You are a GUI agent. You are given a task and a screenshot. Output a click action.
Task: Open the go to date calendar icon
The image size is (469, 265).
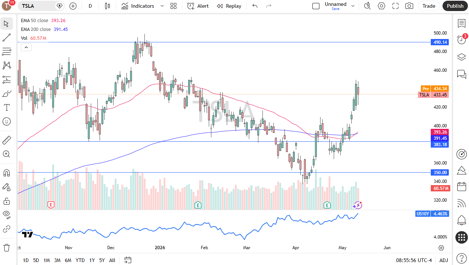click(128, 260)
